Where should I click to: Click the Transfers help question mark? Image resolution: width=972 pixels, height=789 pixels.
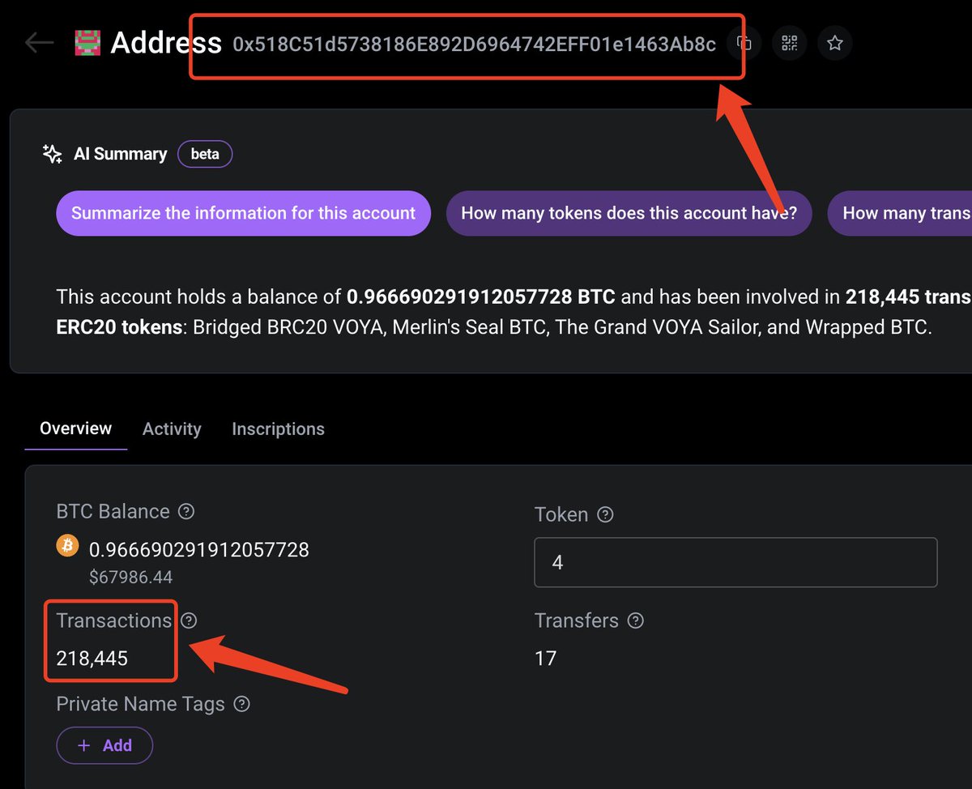635,621
